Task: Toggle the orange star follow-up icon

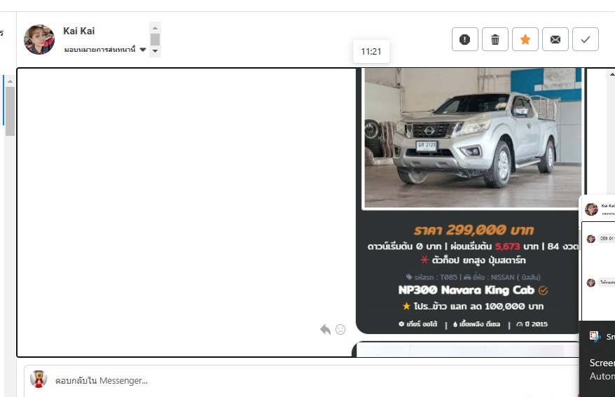Action: click(x=525, y=39)
